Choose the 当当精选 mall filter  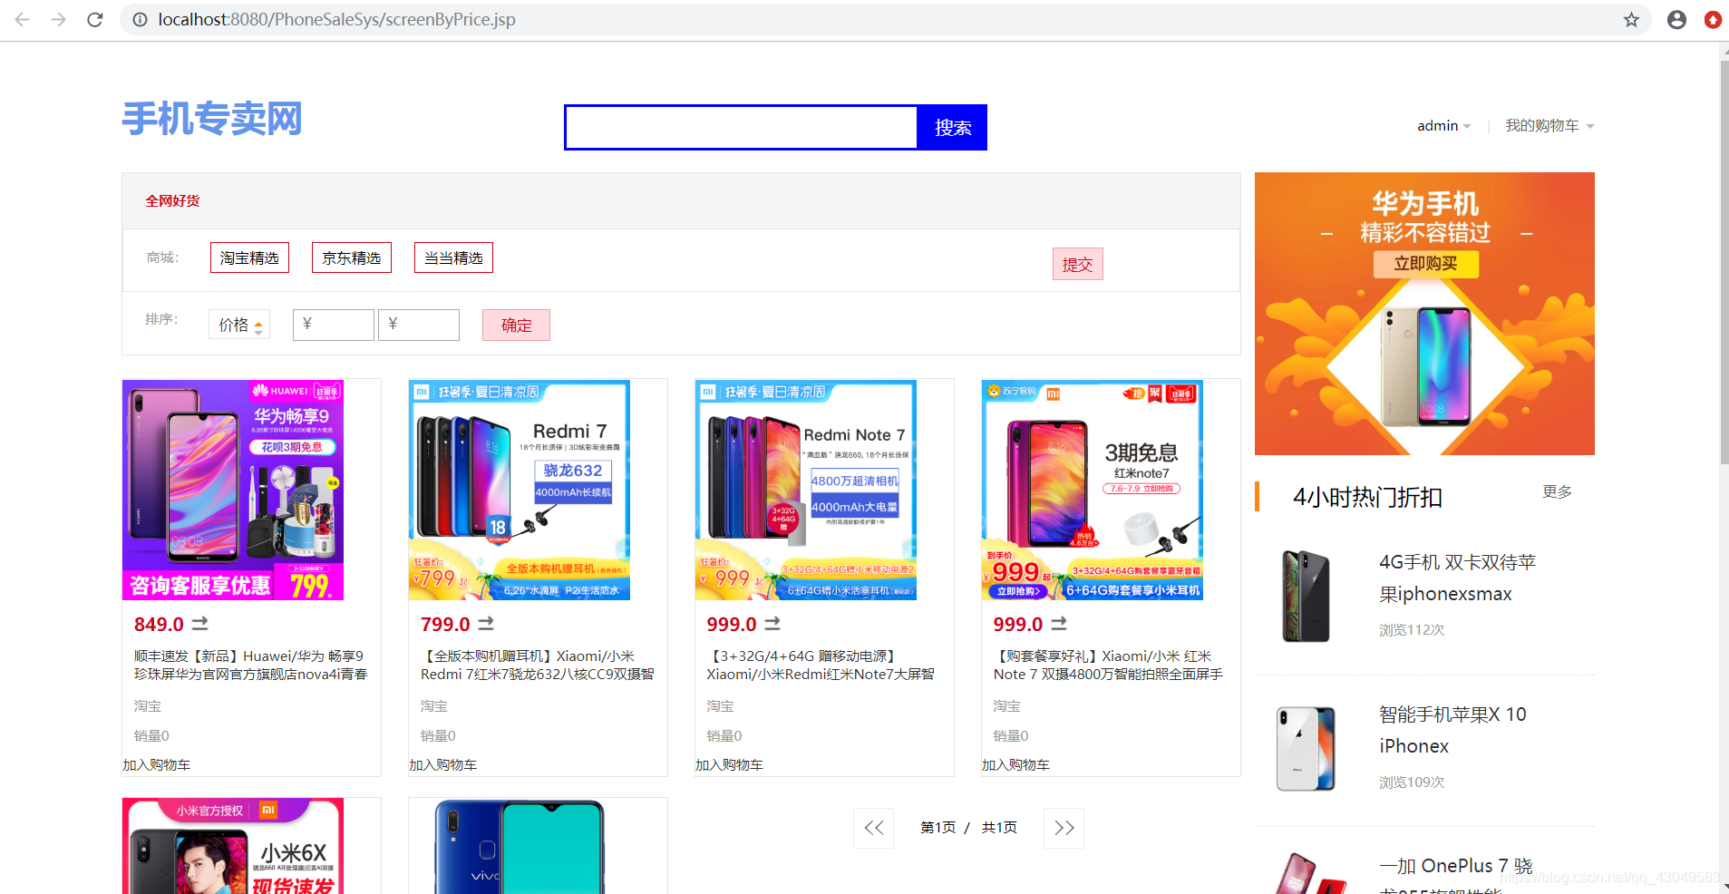tap(453, 258)
